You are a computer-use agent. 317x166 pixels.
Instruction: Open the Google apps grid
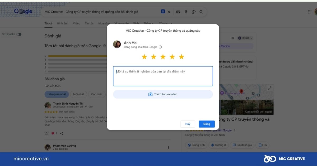point(310,12)
